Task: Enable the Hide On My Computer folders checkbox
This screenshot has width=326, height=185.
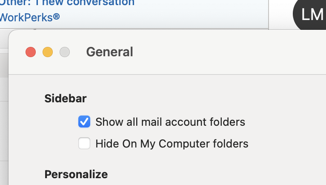Action: 84,144
